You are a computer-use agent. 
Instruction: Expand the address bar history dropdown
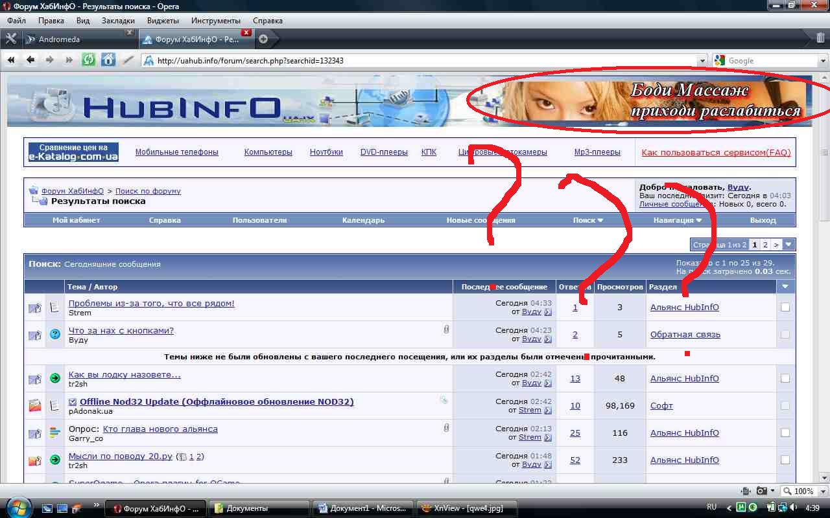[702, 61]
